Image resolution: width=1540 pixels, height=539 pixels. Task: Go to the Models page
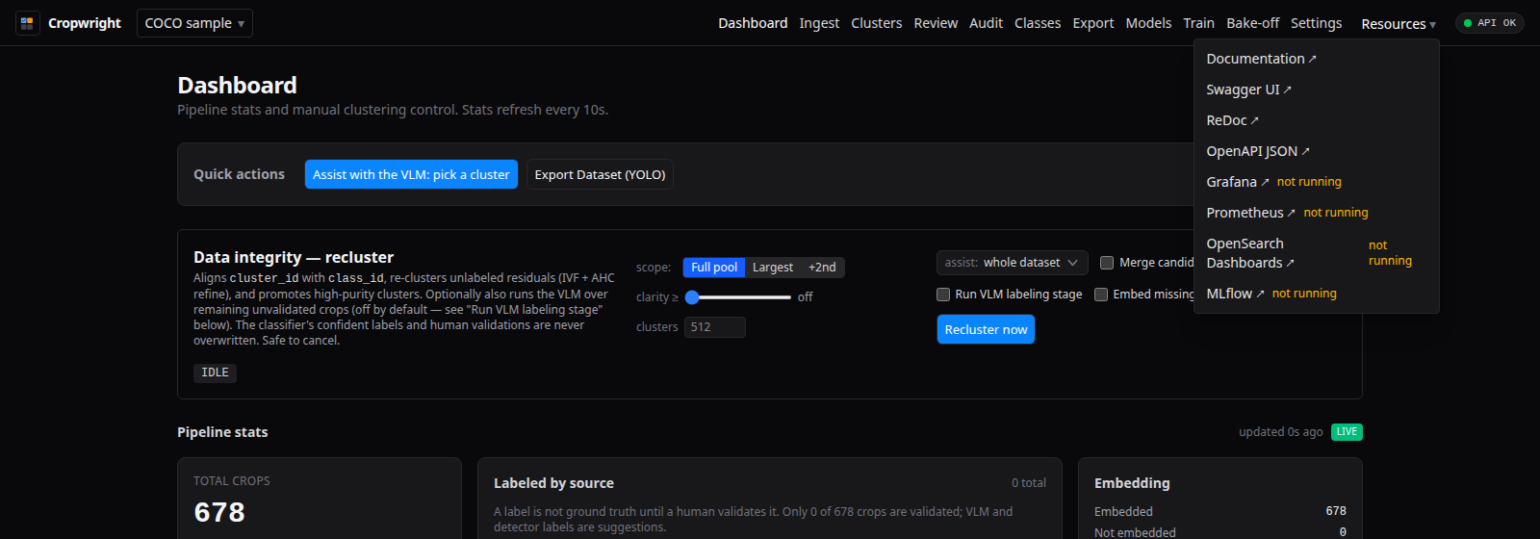click(1148, 23)
